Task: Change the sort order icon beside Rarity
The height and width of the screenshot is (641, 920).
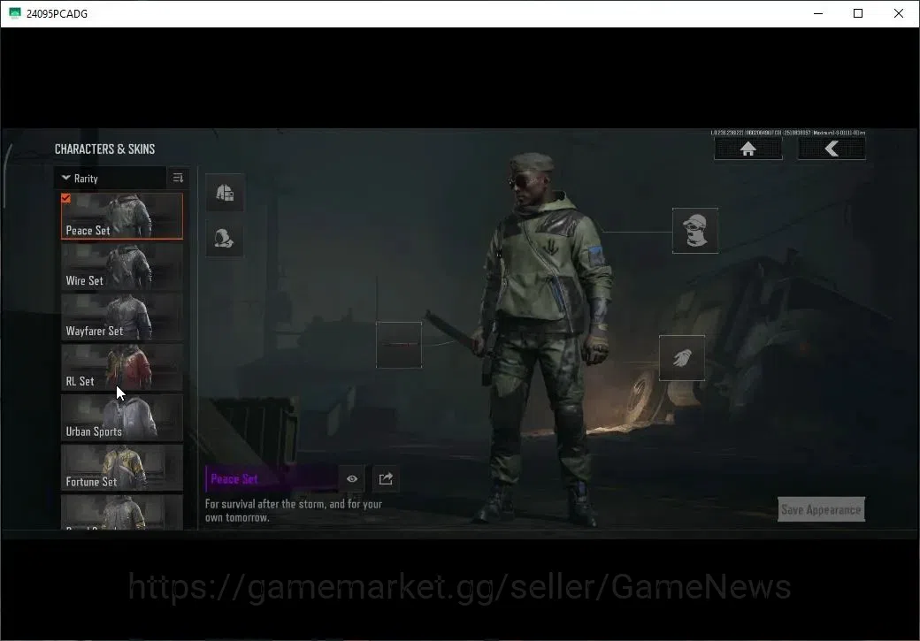Action: pos(179,178)
